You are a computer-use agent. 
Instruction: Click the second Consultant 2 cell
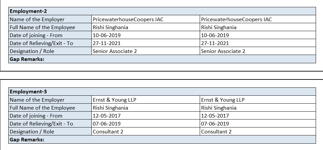tap(216, 131)
